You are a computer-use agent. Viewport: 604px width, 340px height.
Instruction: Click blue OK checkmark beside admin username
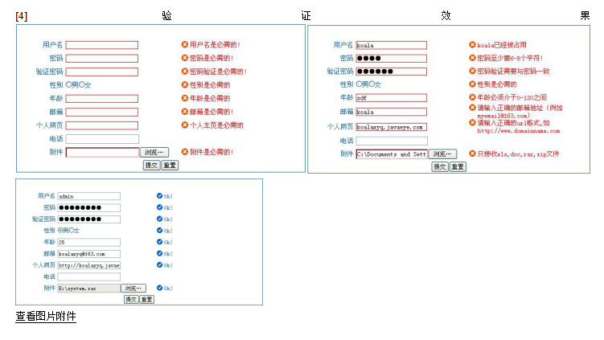[x=160, y=195]
